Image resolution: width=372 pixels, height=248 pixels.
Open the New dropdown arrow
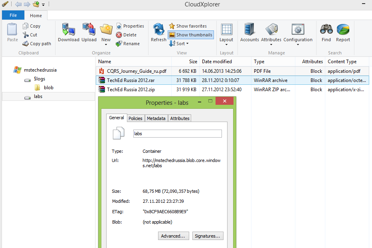(106, 44)
